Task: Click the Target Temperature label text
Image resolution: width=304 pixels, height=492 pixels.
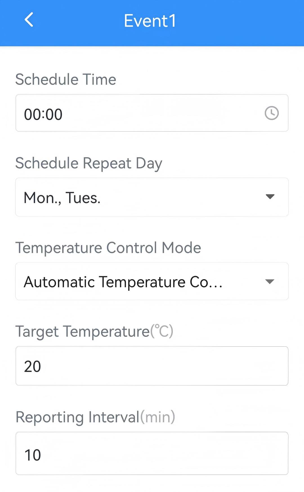Action: click(x=82, y=331)
